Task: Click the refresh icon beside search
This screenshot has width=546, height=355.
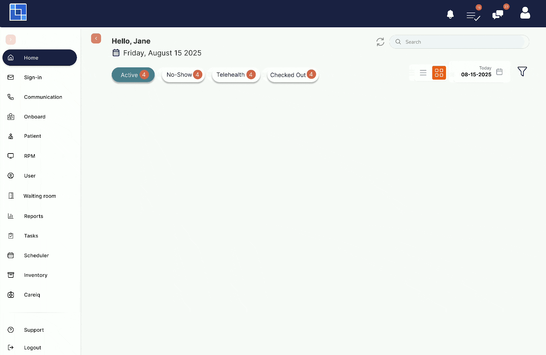Action: tap(380, 42)
